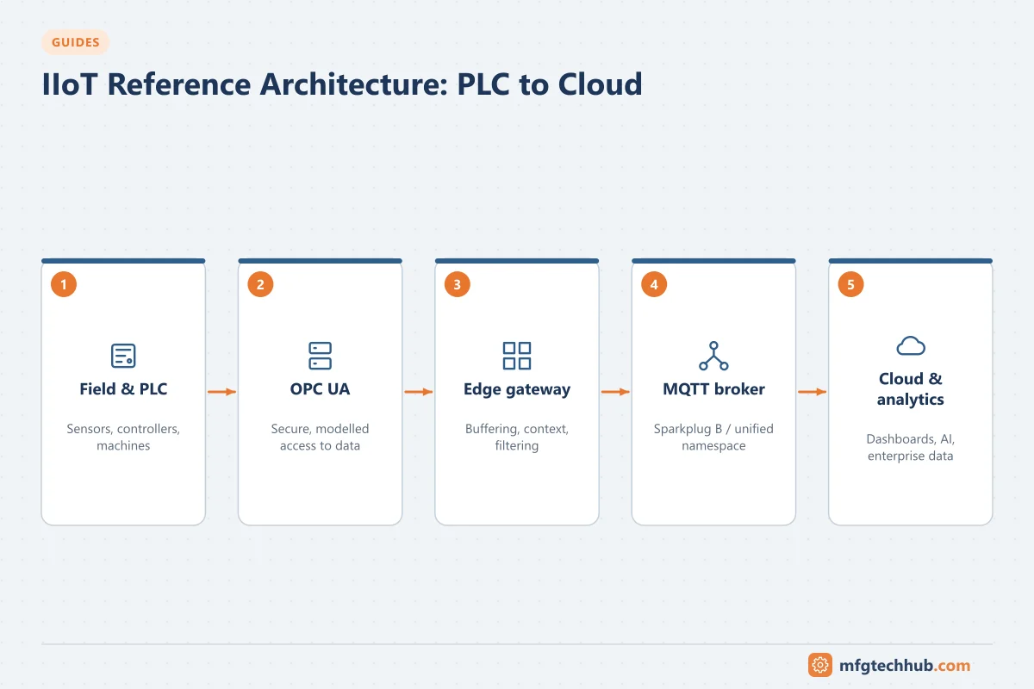Select the Field & PLC heading
The image size is (1034, 689).
123,389
